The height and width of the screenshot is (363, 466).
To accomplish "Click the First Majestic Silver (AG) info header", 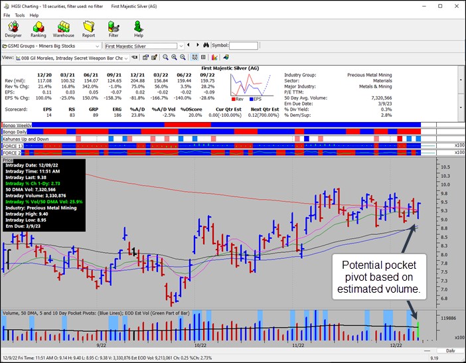I will 230,68.
